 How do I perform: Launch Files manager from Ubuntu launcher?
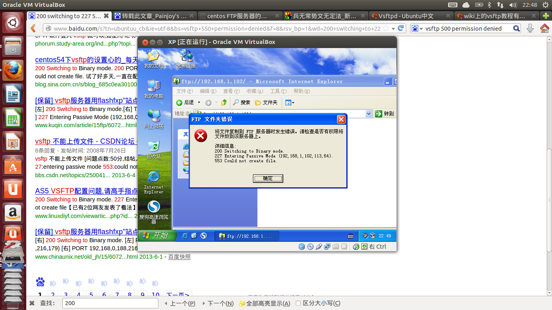13,47
